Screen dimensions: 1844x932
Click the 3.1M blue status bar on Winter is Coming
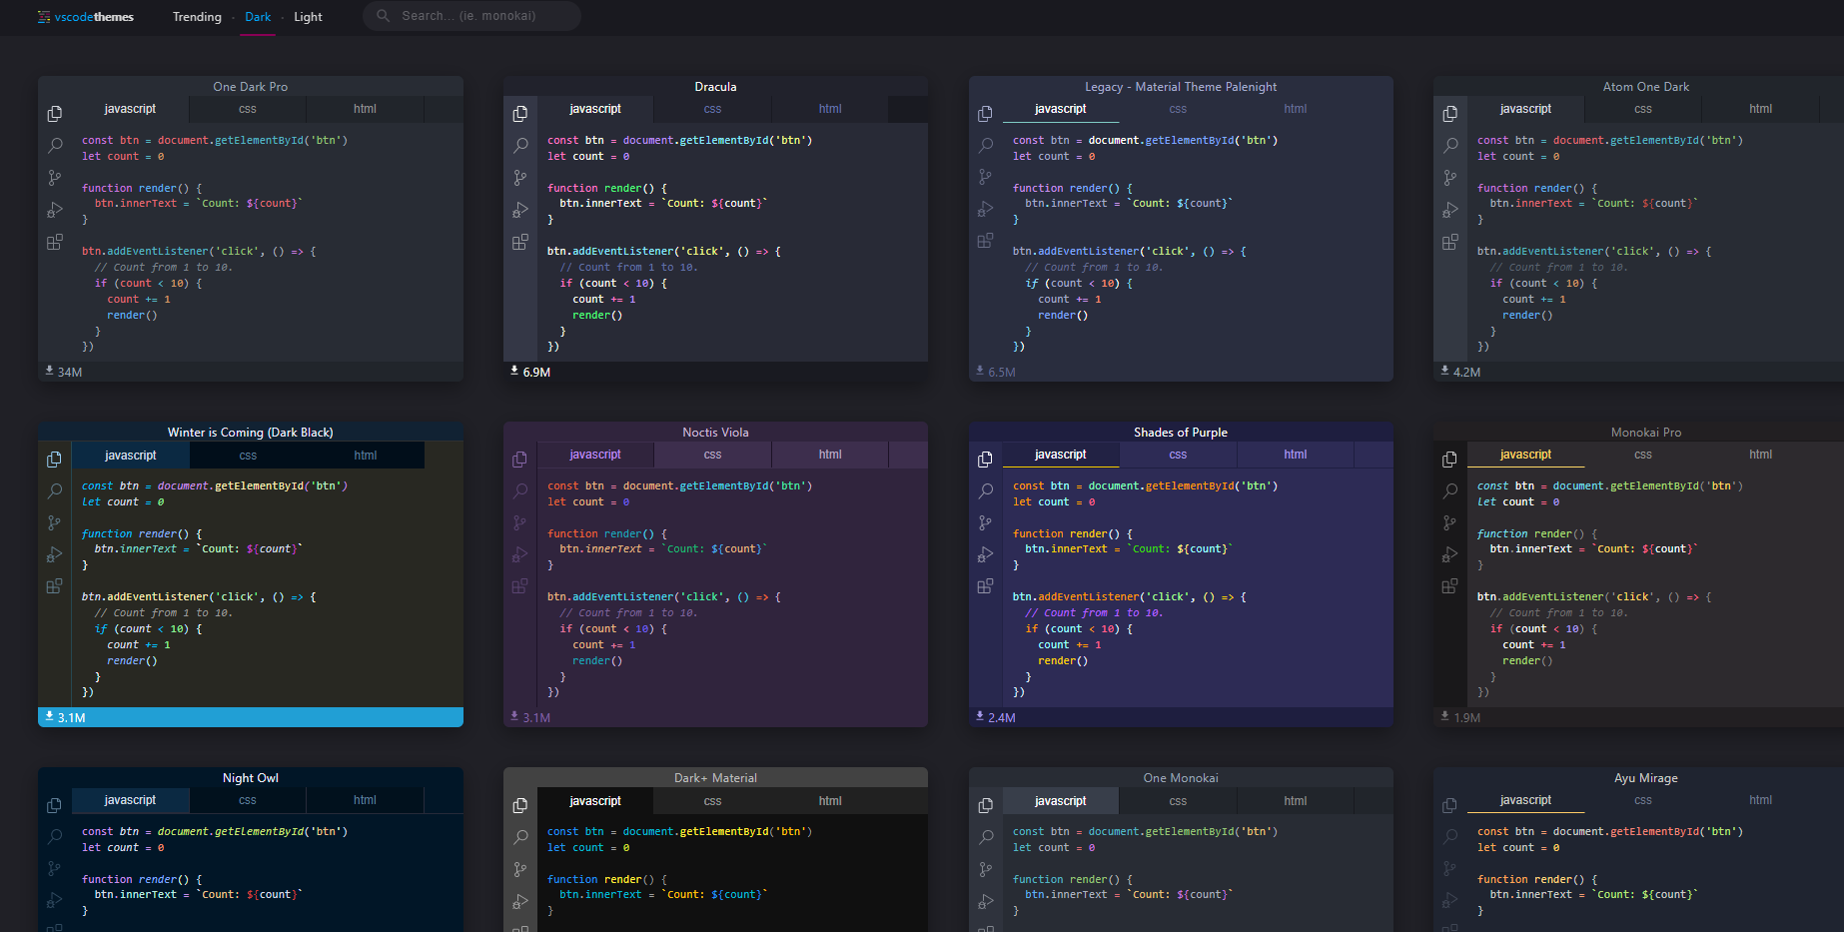251,717
